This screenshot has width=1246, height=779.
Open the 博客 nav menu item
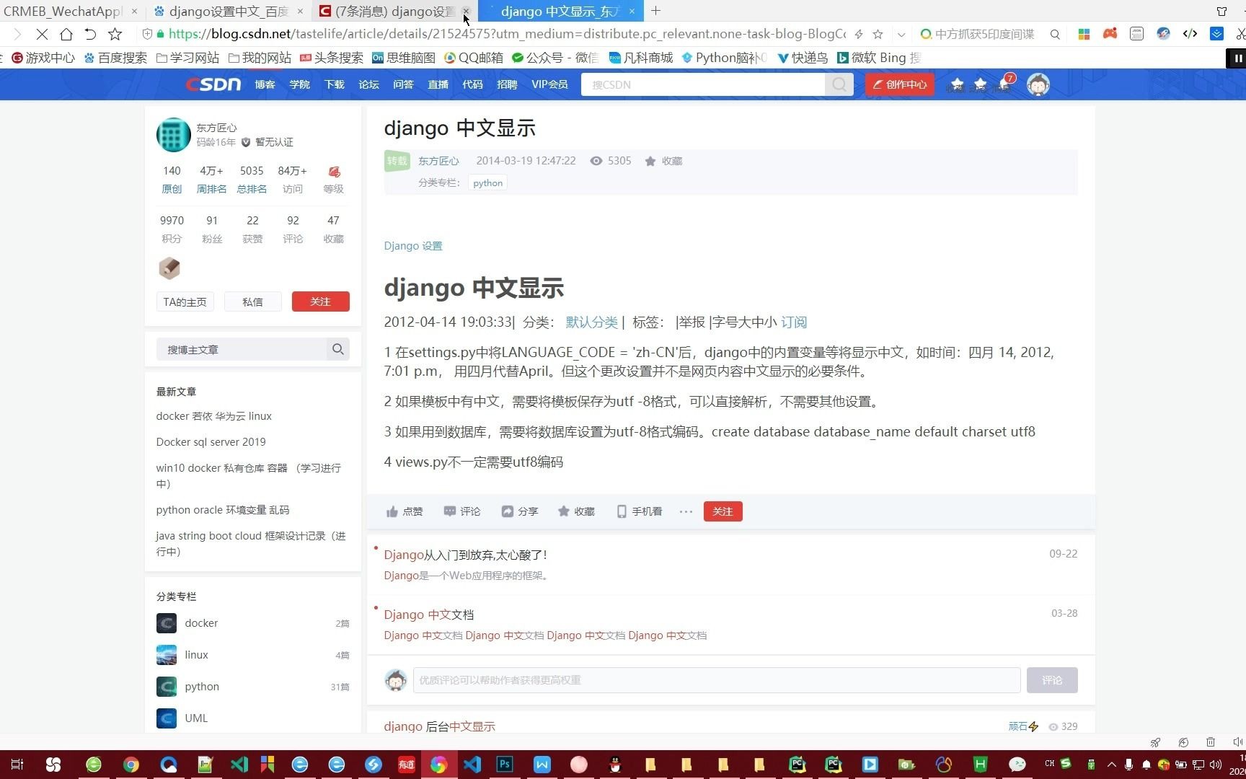click(x=265, y=84)
